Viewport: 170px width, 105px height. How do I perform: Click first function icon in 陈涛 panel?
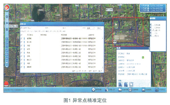click(120, 84)
